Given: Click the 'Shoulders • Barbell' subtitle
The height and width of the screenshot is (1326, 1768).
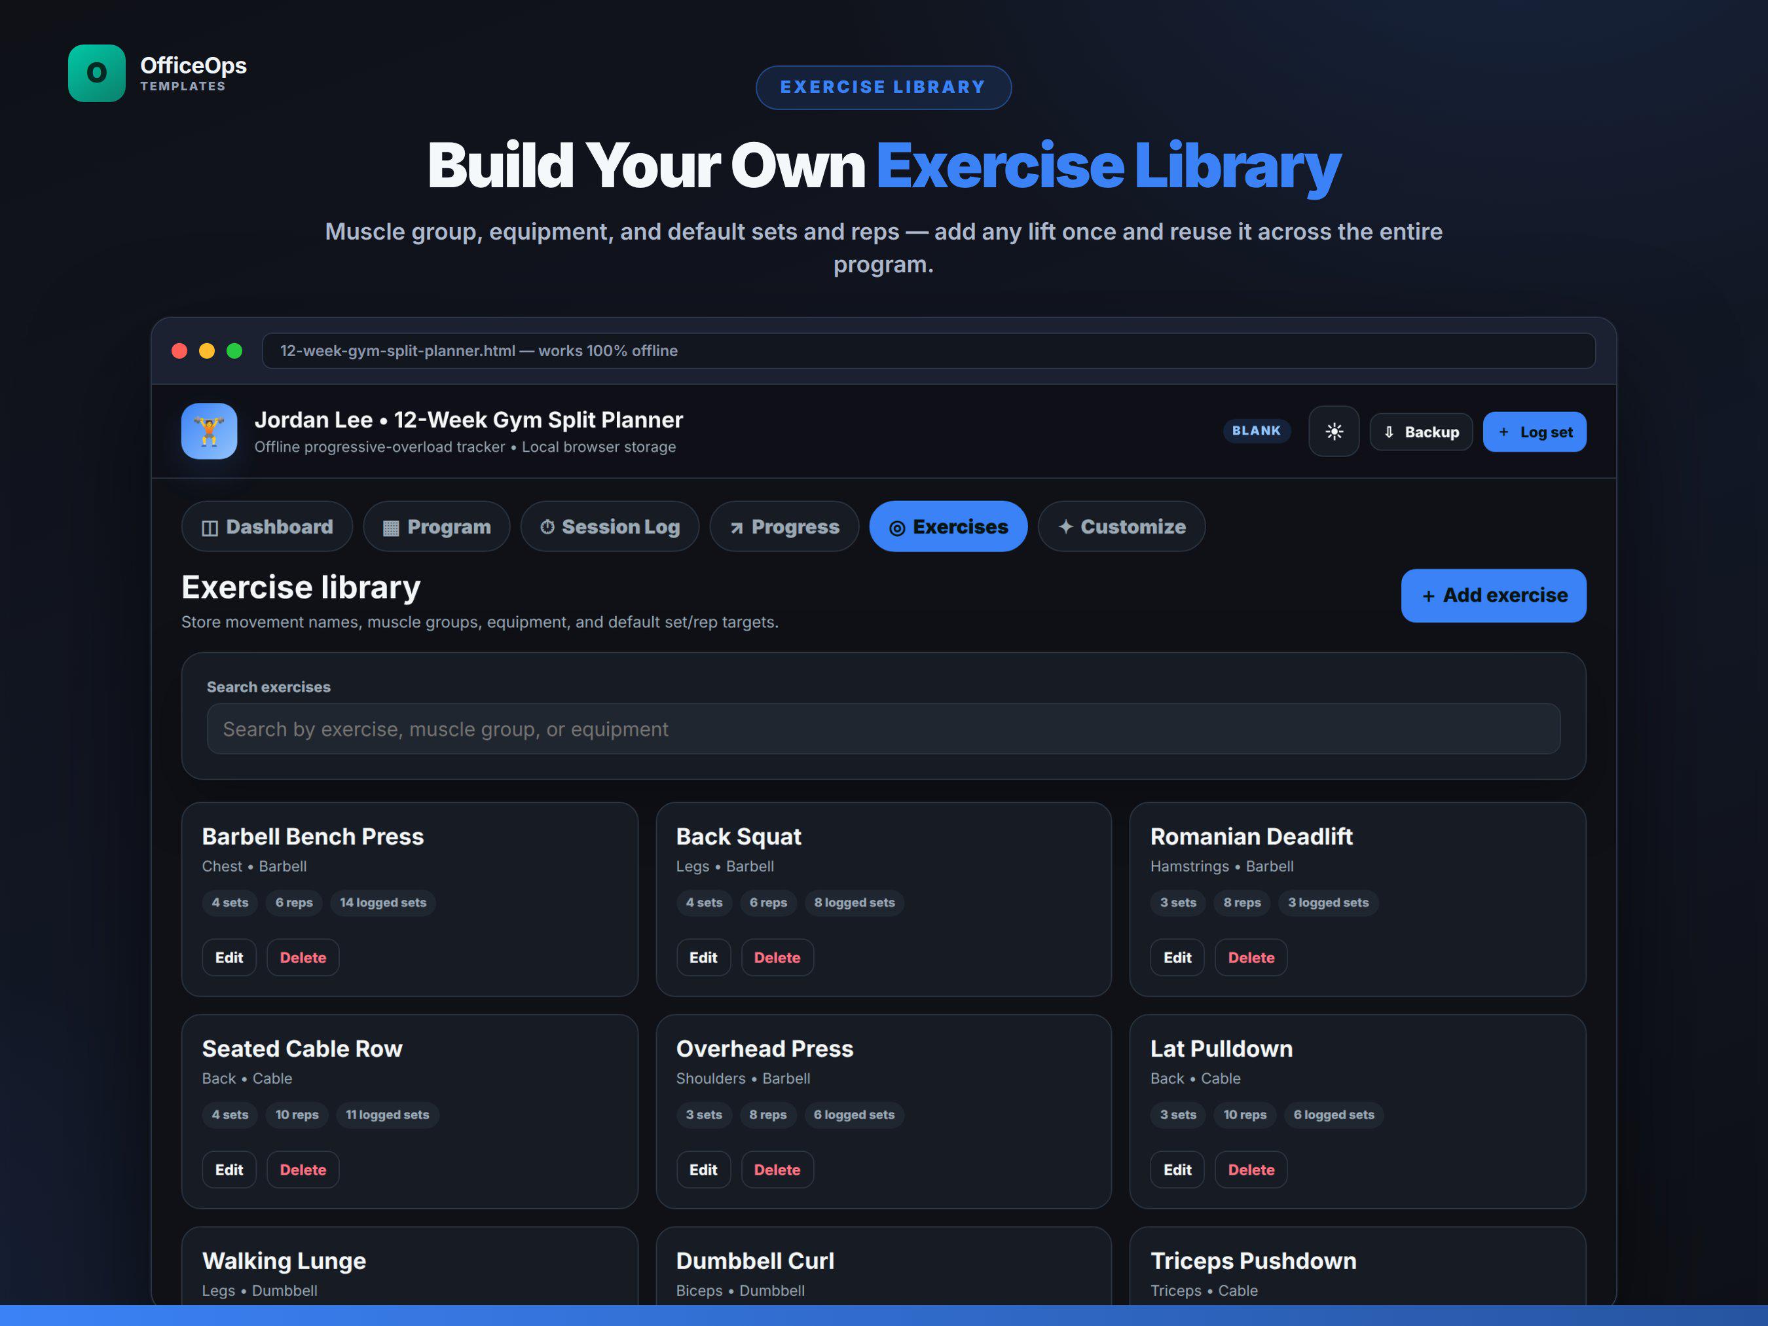Looking at the screenshot, I should (743, 1078).
